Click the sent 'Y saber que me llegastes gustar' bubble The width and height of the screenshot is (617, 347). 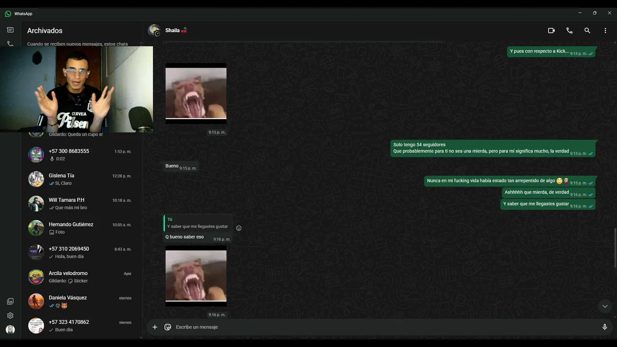[x=548, y=204]
